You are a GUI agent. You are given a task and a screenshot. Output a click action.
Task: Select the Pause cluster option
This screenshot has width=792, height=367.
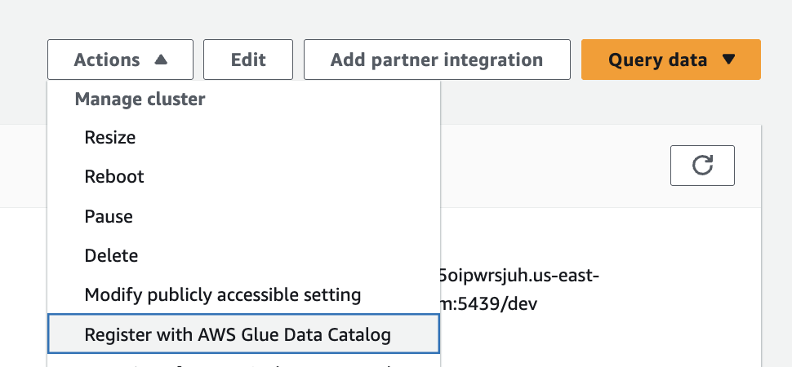tap(109, 217)
